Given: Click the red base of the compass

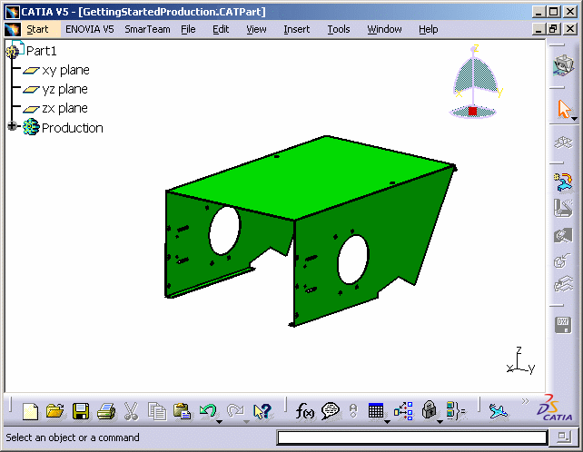Looking at the screenshot, I should 472,111.
